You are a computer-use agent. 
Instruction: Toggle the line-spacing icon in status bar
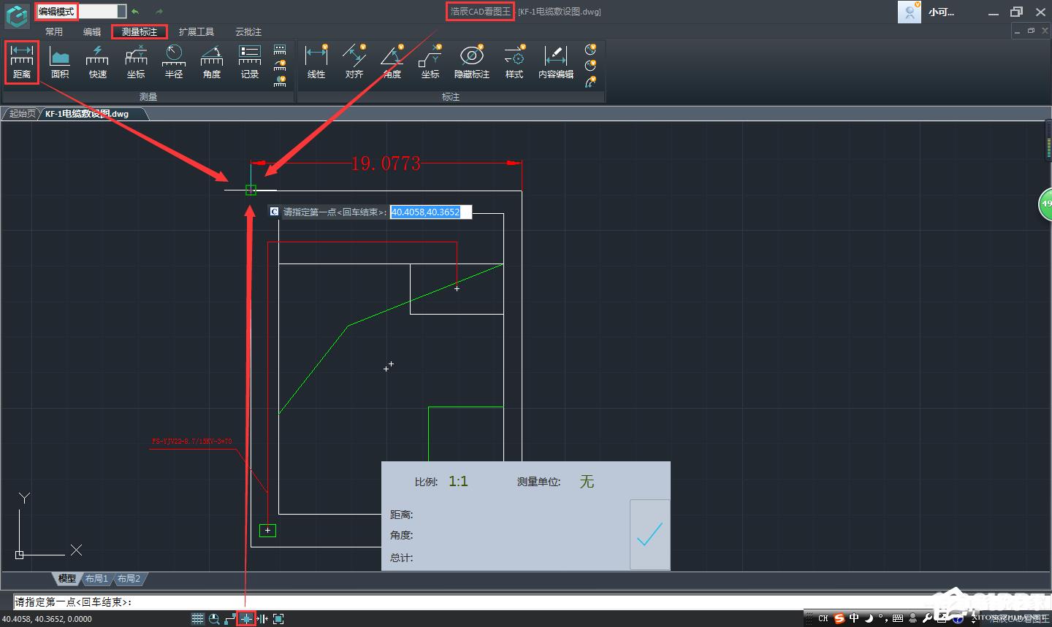pyautogui.click(x=262, y=619)
